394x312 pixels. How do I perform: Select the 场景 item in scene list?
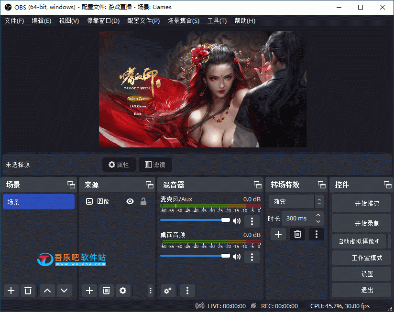pos(39,202)
